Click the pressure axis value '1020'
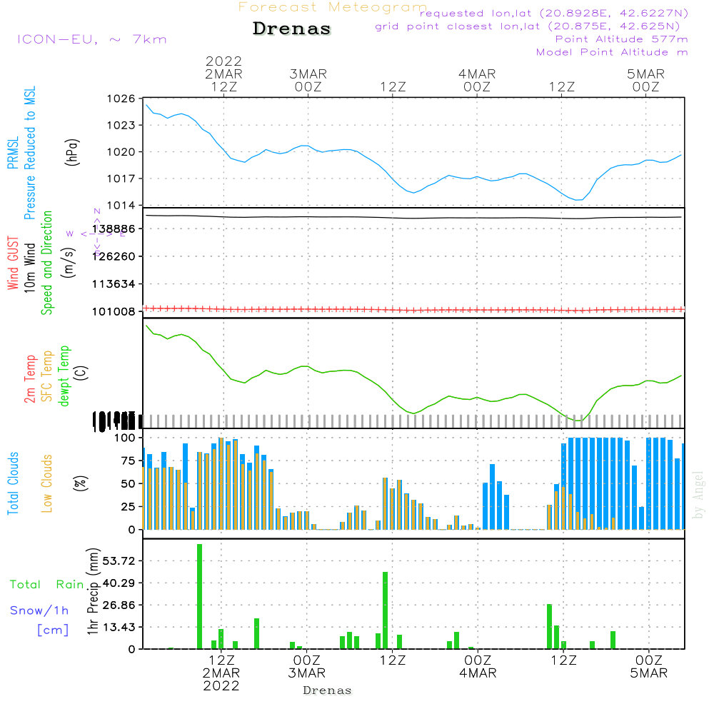This screenshot has width=714, height=714. (x=121, y=151)
